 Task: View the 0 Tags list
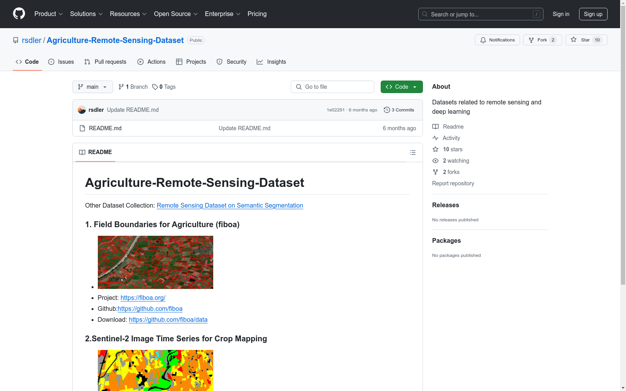164,87
